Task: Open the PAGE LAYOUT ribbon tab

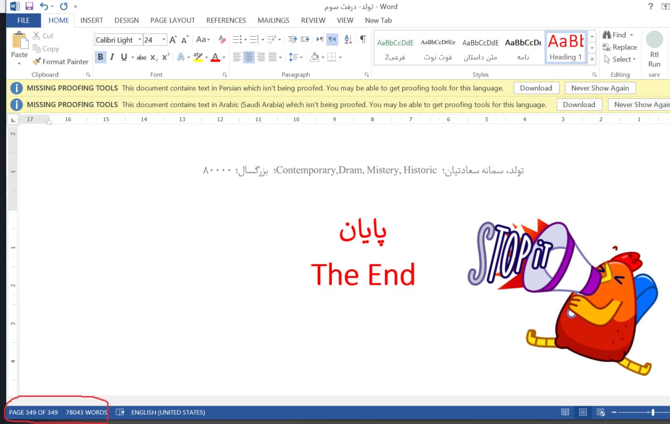Action: point(172,20)
